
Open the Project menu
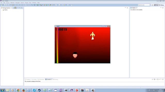[x=27, y=3]
